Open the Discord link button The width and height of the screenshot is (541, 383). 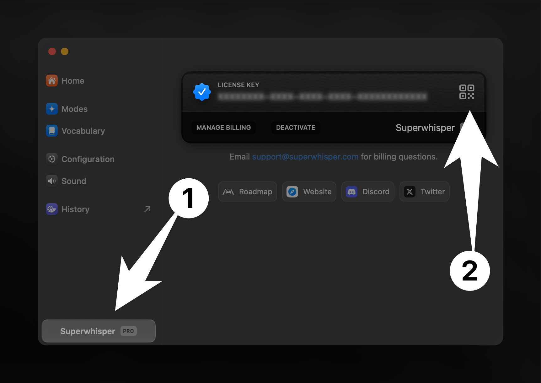click(368, 191)
